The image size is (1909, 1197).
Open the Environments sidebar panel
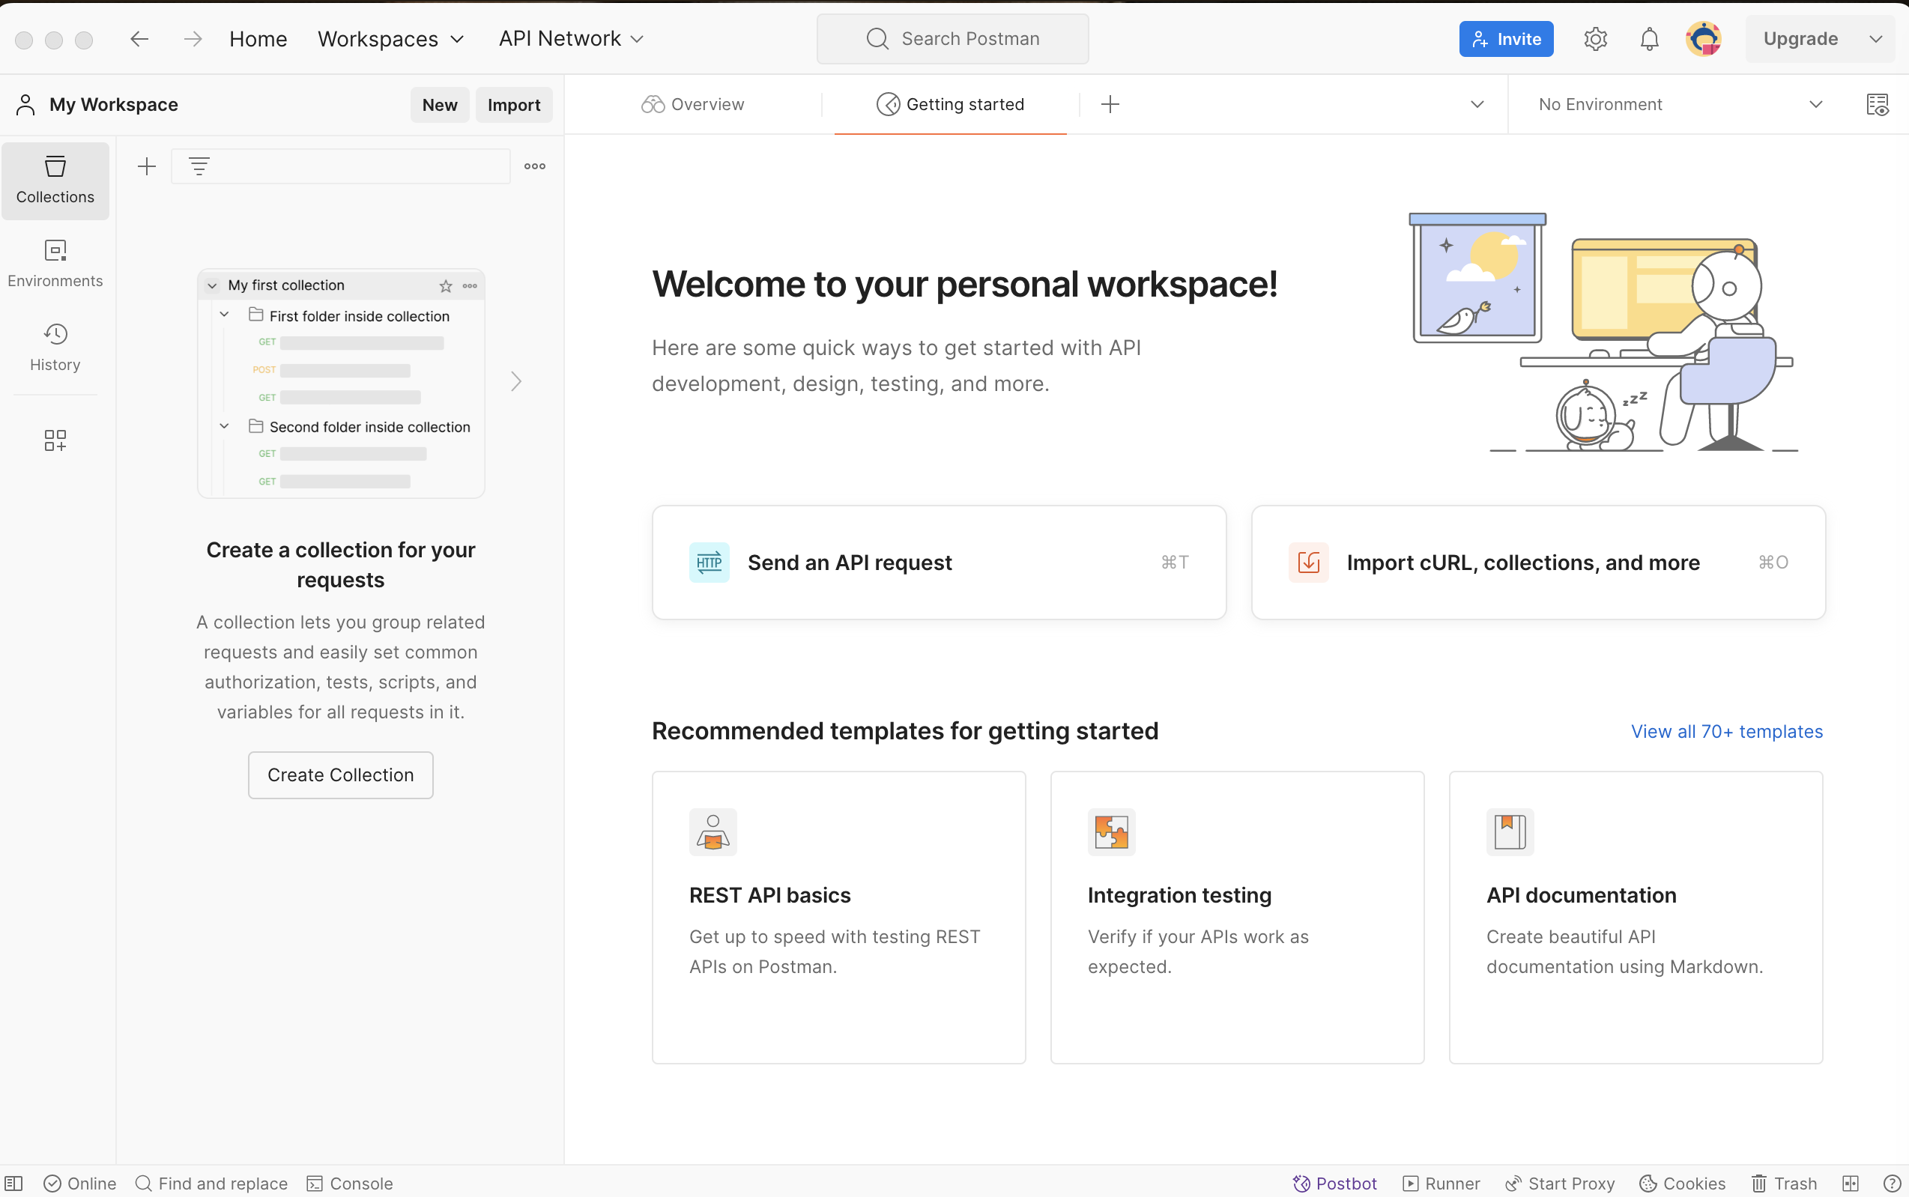tap(55, 264)
